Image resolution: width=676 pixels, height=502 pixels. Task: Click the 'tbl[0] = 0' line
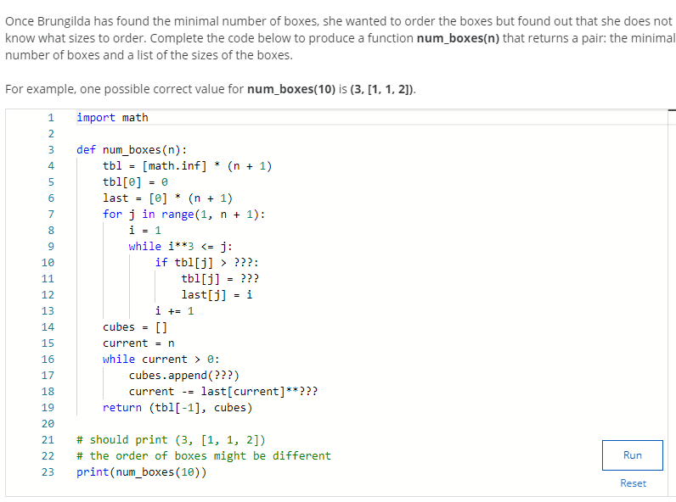coord(135,182)
